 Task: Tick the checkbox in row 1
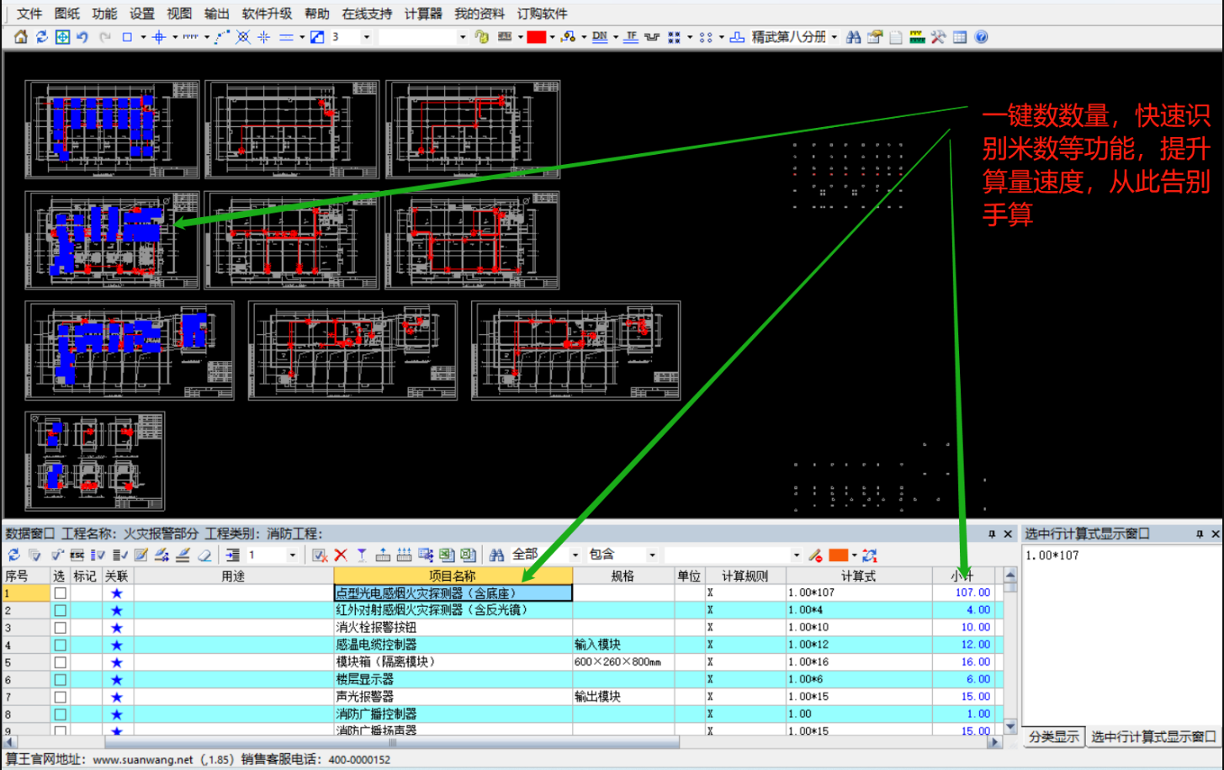[x=60, y=592]
